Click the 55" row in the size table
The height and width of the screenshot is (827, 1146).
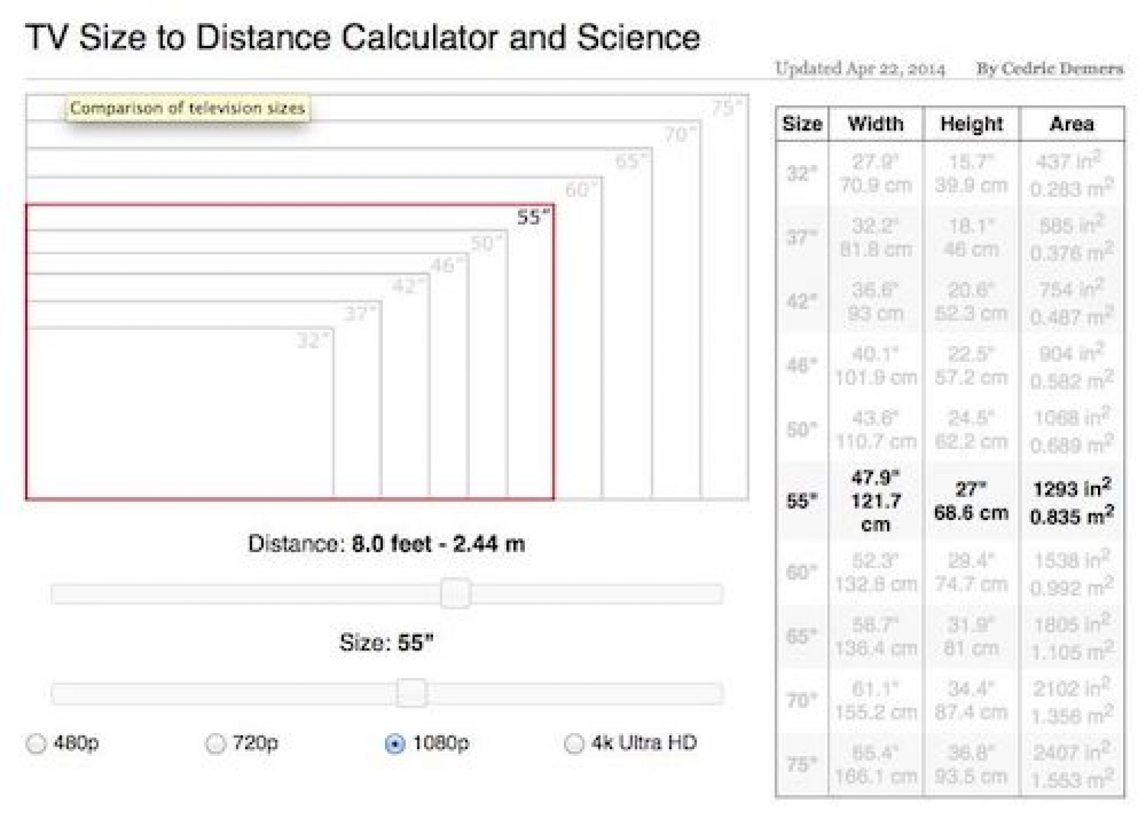tap(949, 502)
